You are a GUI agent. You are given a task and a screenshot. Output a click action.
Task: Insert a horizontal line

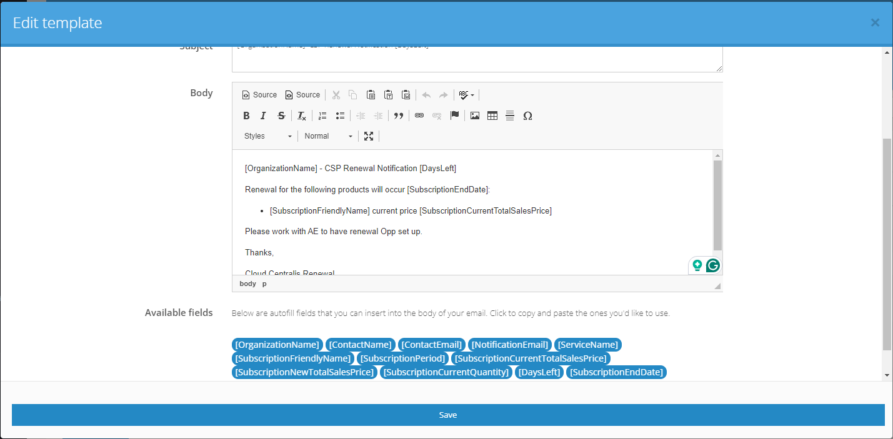click(x=510, y=116)
